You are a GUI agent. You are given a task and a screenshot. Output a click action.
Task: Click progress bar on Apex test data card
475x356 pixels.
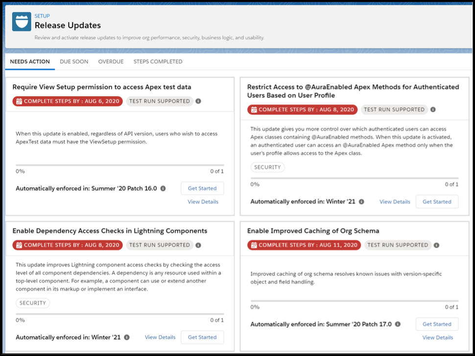point(119,165)
